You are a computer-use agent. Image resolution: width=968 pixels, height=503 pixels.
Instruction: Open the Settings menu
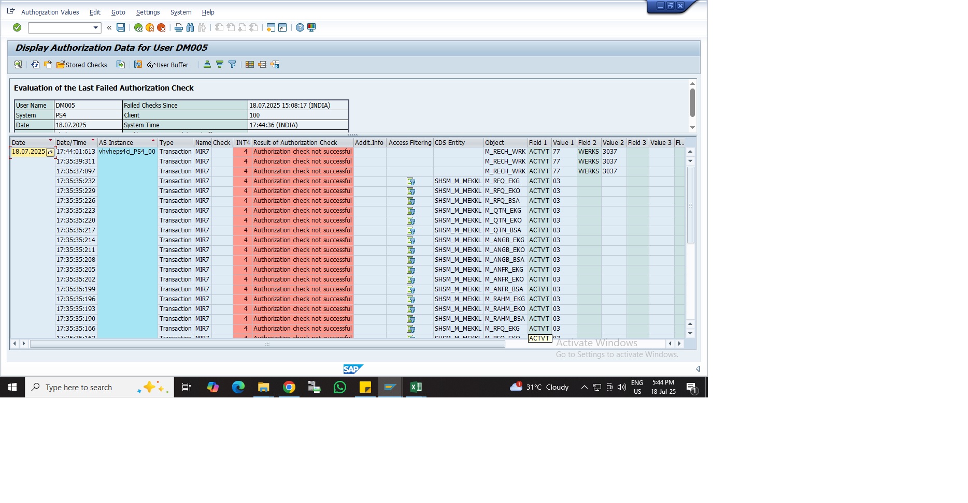148,12
